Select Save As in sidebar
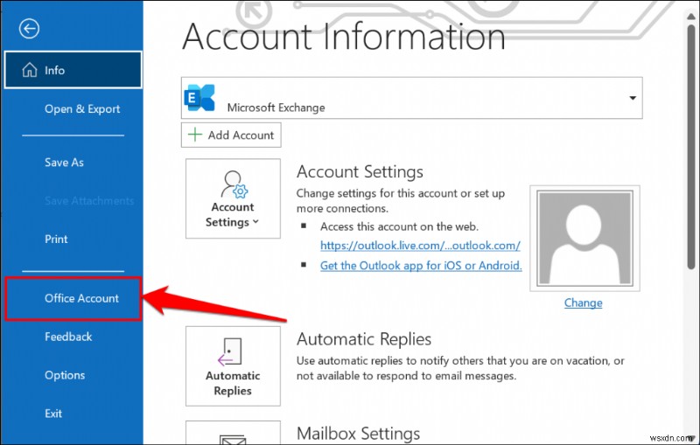Viewport: 700px width, 445px height. (x=64, y=163)
